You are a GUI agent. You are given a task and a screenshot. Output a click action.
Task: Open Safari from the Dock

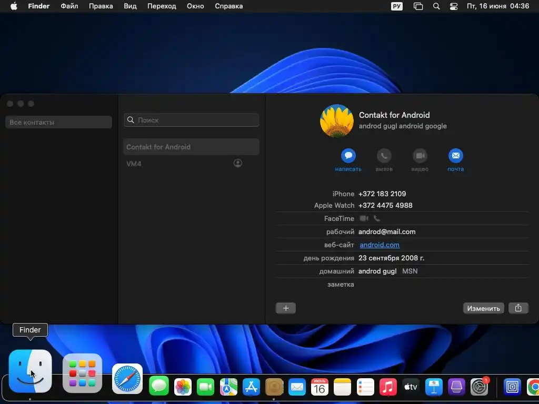tap(127, 379)
